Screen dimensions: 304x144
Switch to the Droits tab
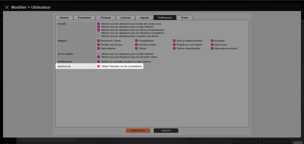(184, 17)
